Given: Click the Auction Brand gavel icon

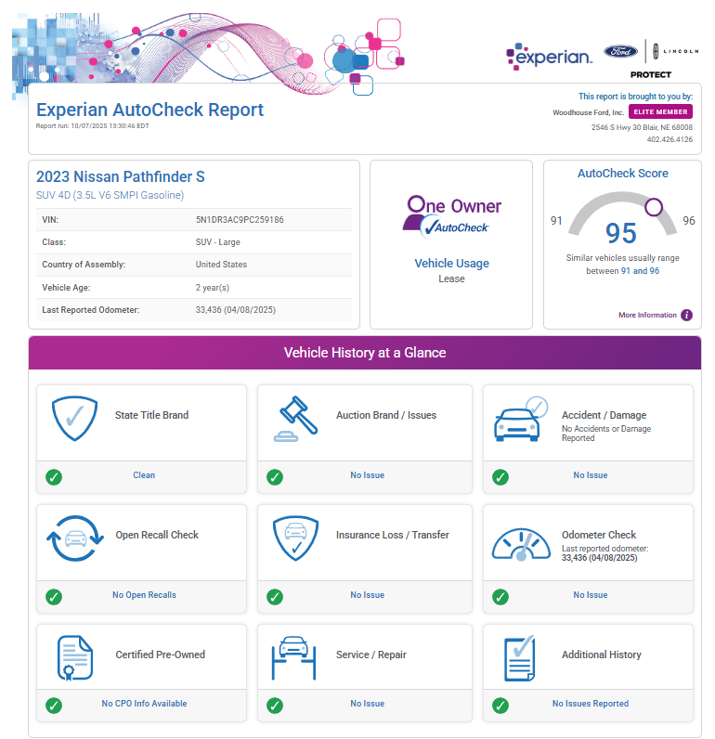Looking at the screenshot, I should (x=295, y=420).
